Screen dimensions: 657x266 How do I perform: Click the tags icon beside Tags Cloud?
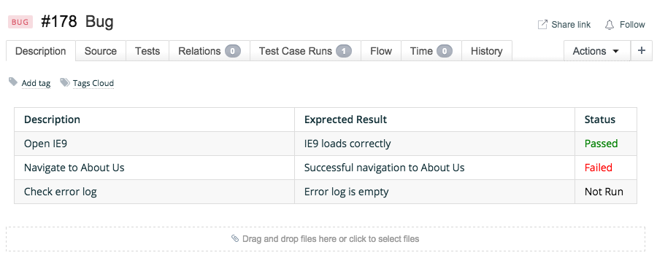point(65,82)
